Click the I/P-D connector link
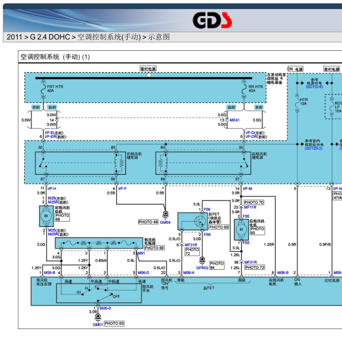The width and height of the screenshot is (342, 337). click(250, 133)
